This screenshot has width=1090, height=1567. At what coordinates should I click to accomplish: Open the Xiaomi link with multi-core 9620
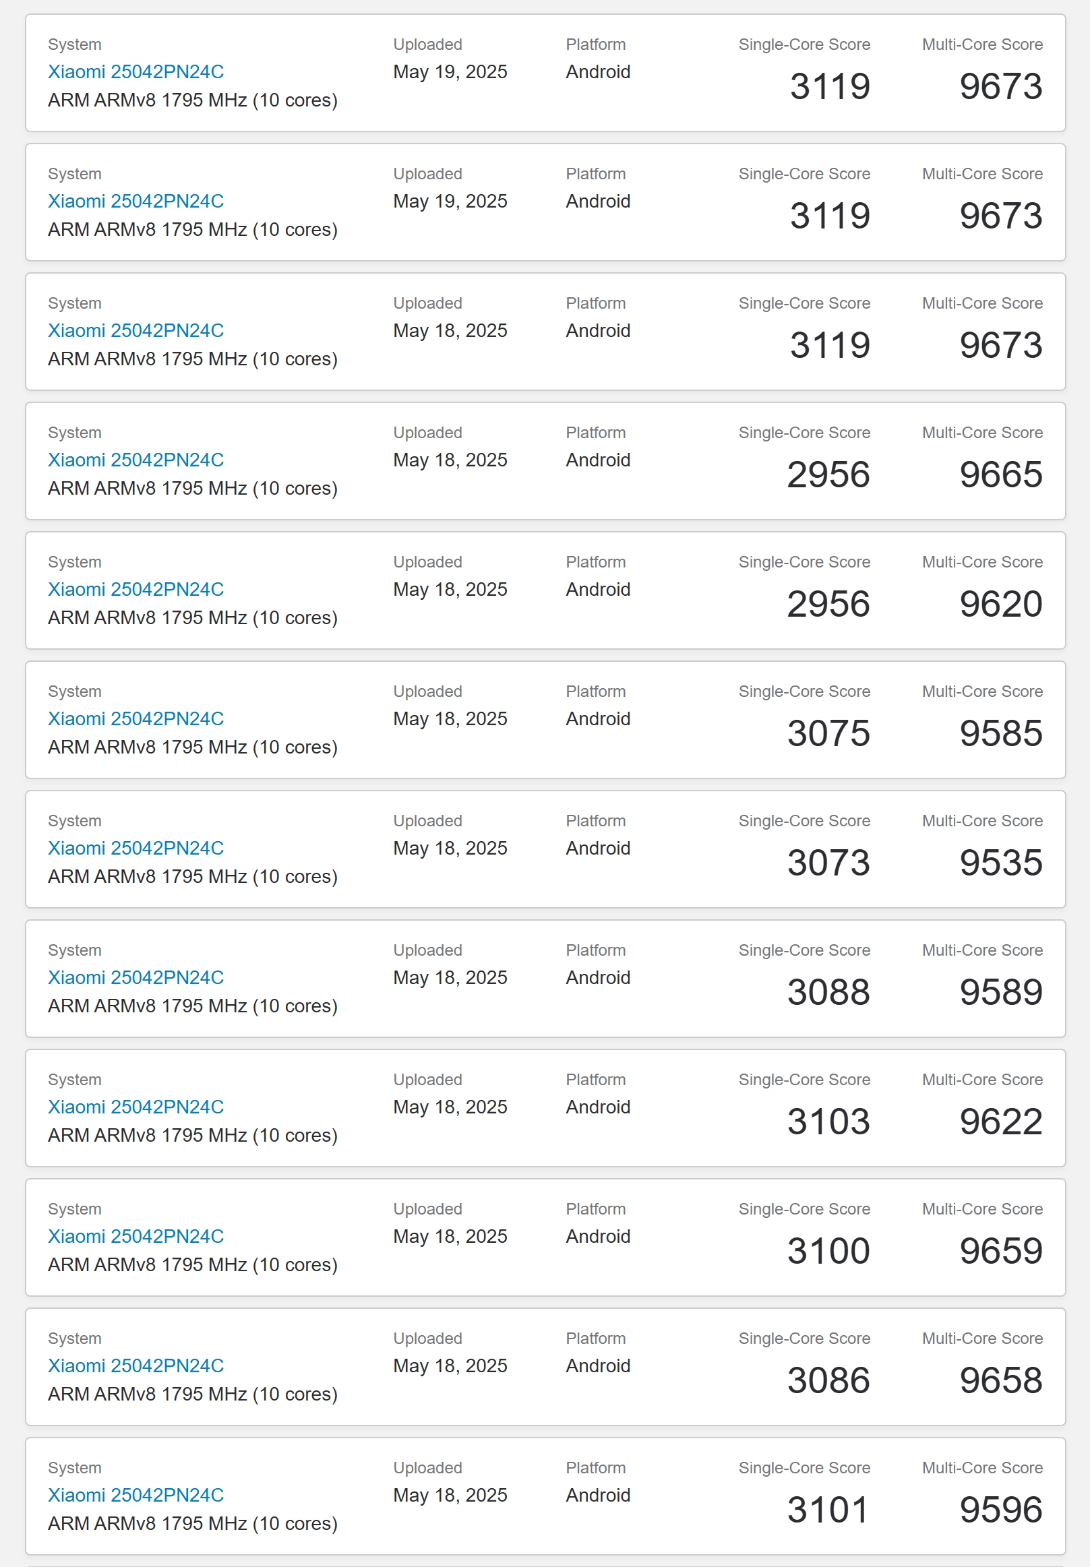(x=135, y=590)
